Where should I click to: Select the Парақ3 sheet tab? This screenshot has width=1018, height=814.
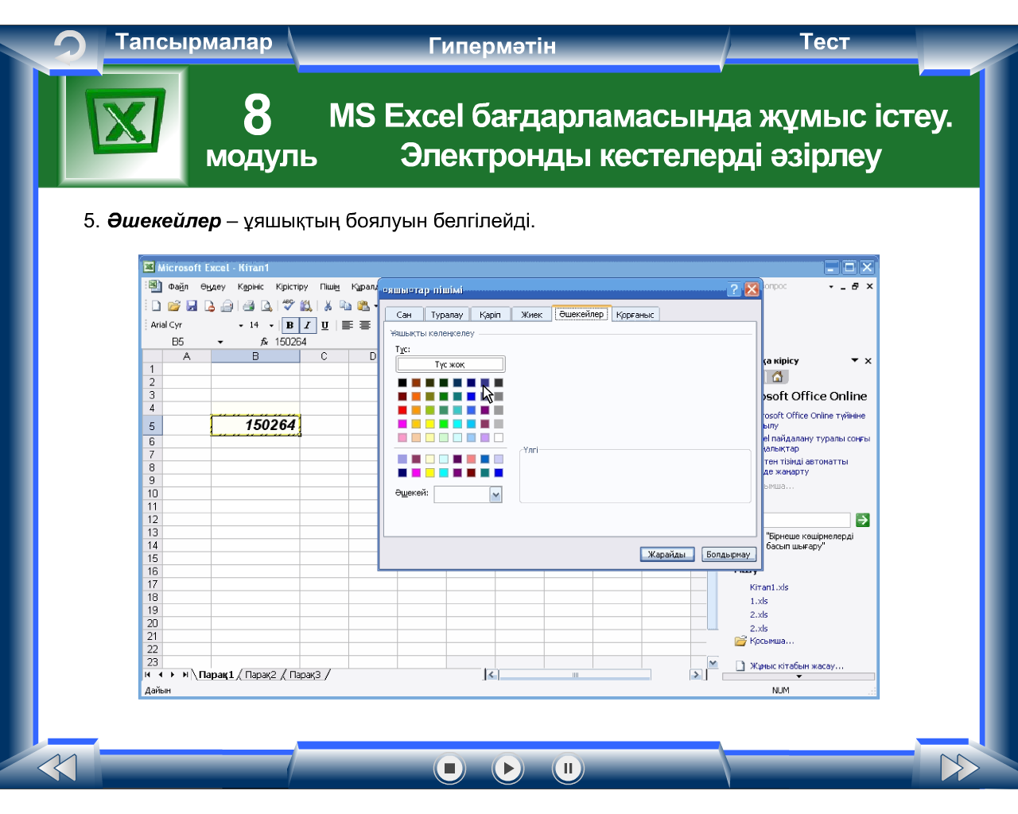point(305,675)
